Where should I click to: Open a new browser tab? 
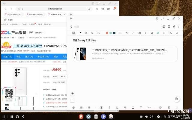point(71,14)
